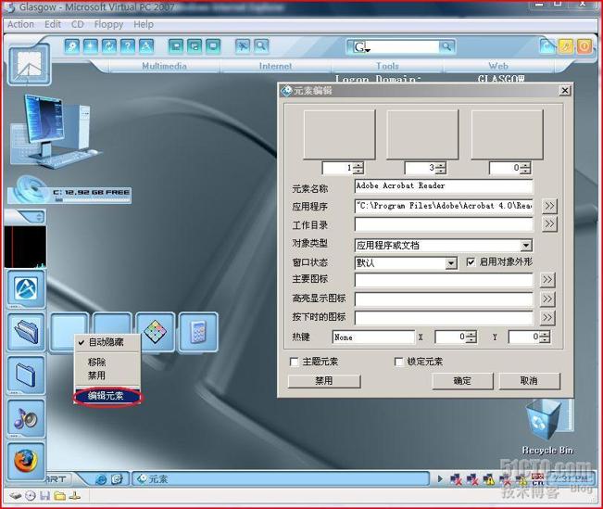Open the Help menu
Screen dimensions: 603x509
[144, 24]
